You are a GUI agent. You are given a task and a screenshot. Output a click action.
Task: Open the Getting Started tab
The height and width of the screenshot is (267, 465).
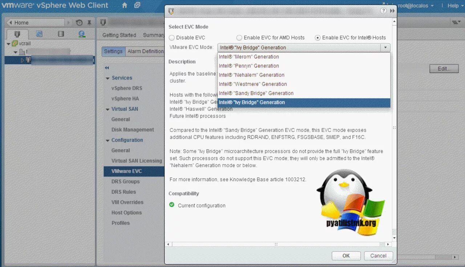[119, 35]
